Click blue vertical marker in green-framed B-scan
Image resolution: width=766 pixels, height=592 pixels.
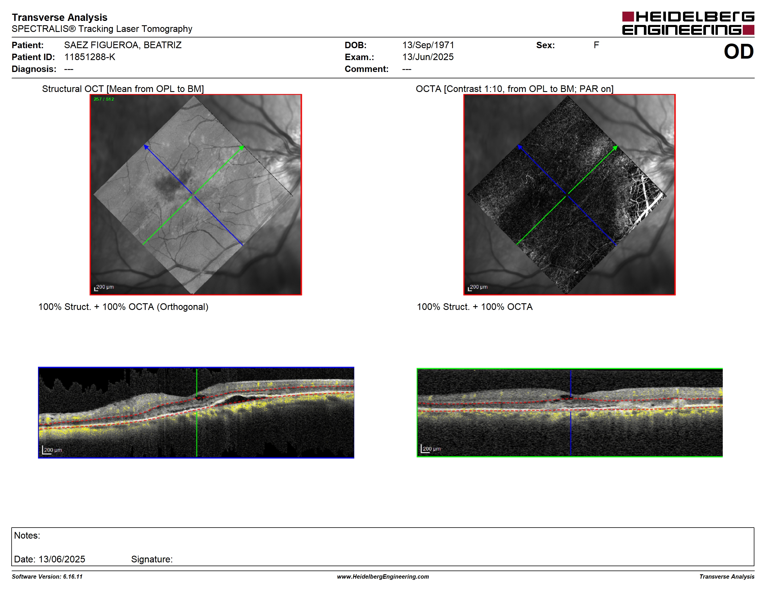pos(571,412)
